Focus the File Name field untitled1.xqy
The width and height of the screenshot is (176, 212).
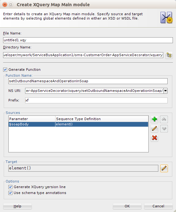[x=88, y=40]
